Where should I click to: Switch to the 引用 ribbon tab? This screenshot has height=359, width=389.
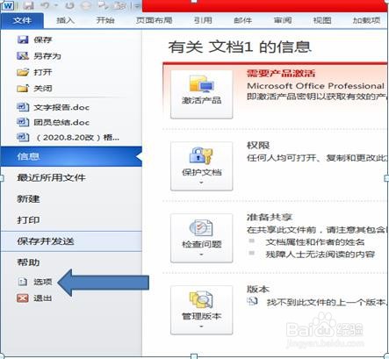pyautogui.click(x=203, y=20)
